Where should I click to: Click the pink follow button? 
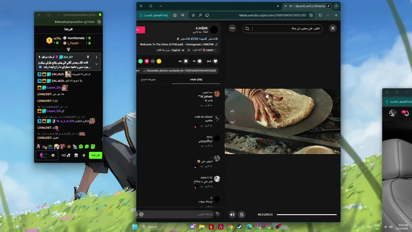click(x=141, y=30)
